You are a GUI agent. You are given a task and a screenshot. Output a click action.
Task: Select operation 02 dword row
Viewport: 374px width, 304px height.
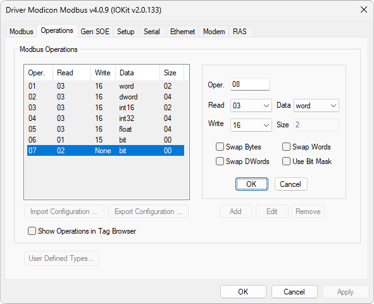[x=106, y=97]
